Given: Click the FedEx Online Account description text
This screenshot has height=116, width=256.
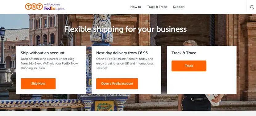Looking at the screenshot, I should click(125, 63).
